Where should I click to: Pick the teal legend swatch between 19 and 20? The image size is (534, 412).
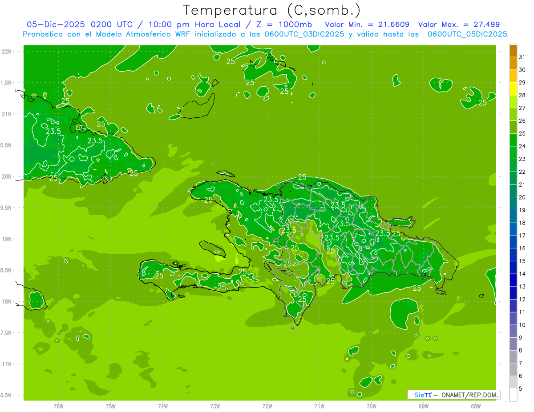pyautogui.click(x=513, y=204)
